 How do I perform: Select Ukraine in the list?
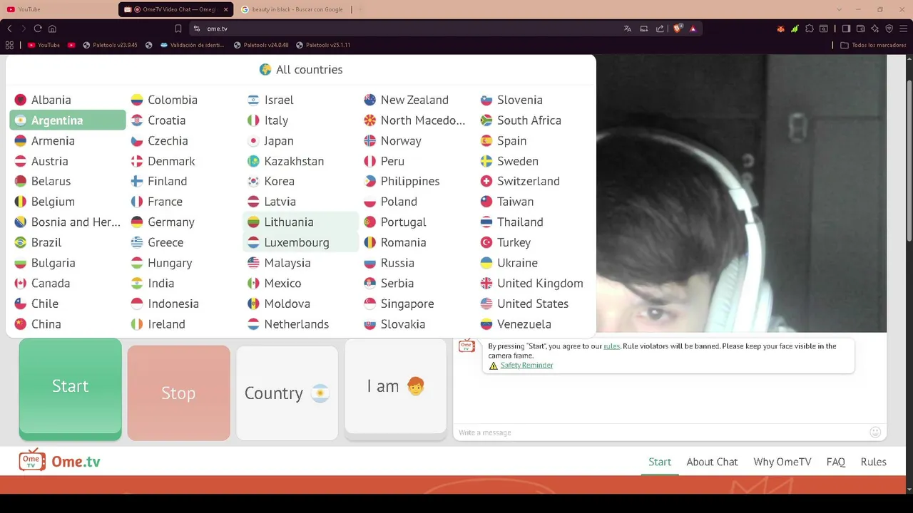534,263
